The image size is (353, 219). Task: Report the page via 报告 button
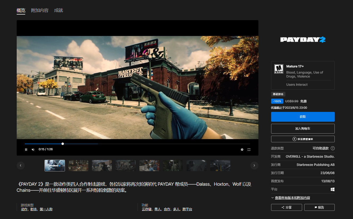[x=319, y=207]
